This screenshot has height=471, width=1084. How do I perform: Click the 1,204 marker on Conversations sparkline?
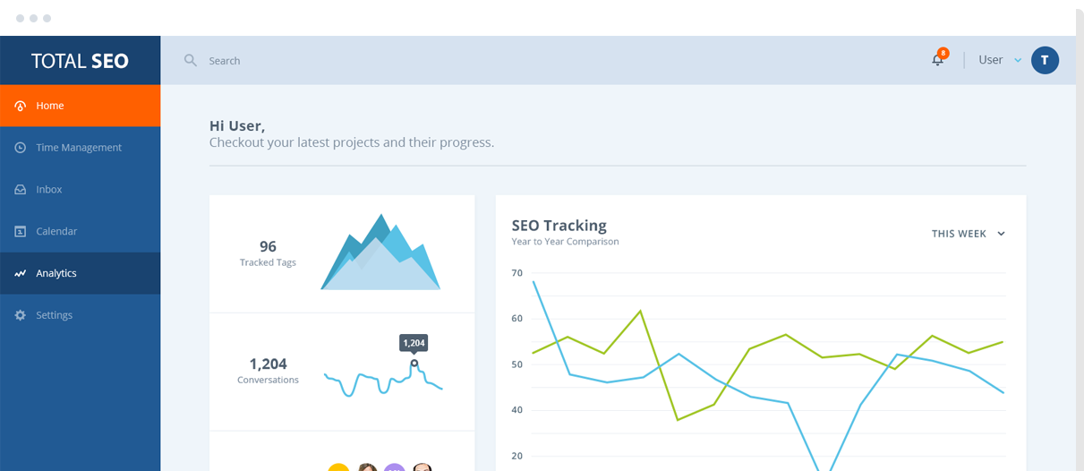[414, 363]
